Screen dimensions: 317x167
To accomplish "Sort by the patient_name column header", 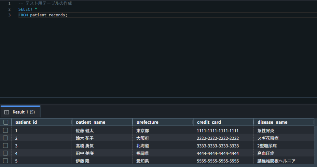I will 102,122.
